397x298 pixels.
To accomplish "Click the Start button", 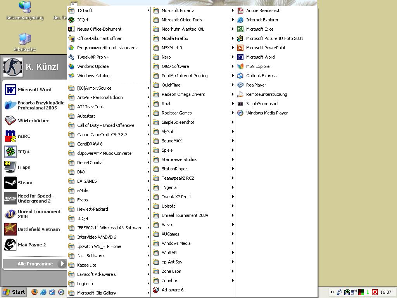I will (x=14, y=292).
